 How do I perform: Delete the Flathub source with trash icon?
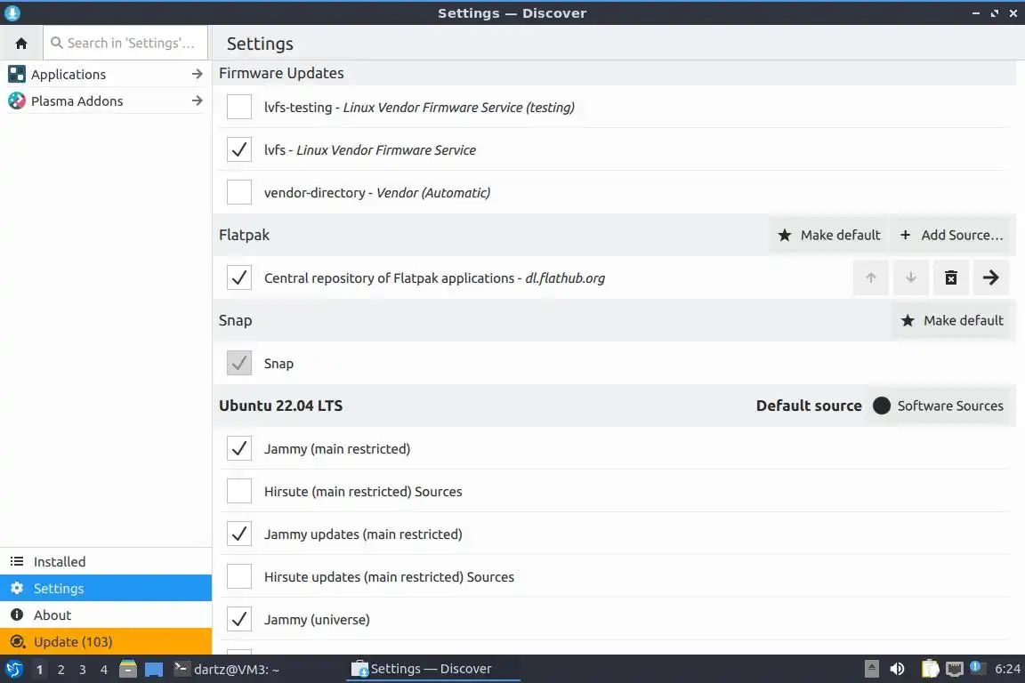pyautogui.click(x=950, y=278)
